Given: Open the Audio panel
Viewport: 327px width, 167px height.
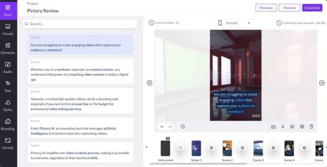Looking at the screenshot, I should pyautogui.click(x=8, y=68).
